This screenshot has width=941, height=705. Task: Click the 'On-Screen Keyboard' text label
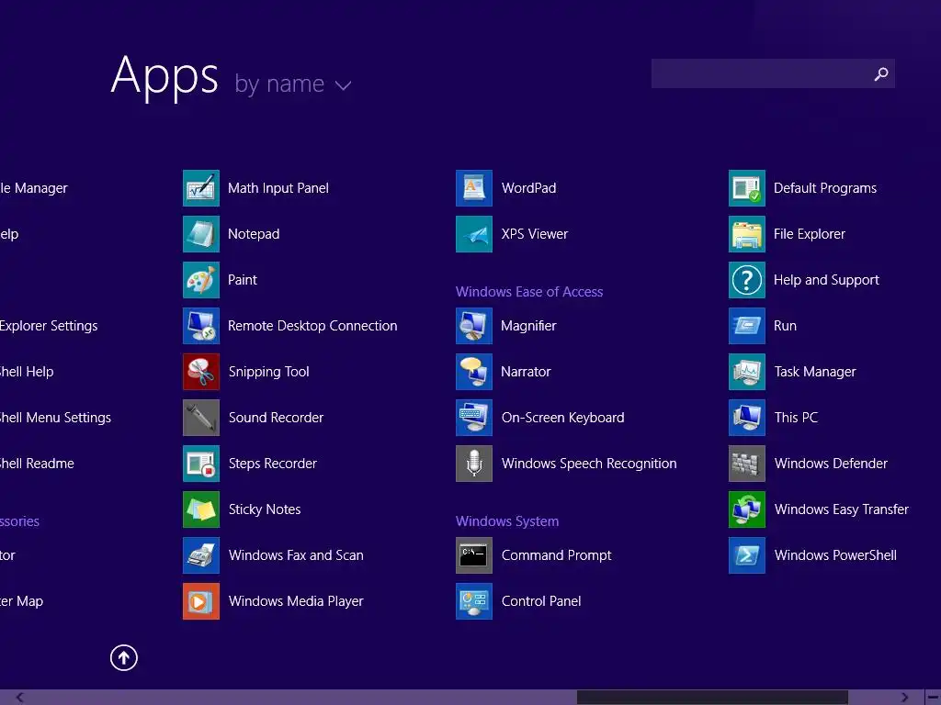pyautogui.click(x=563, y=418)
